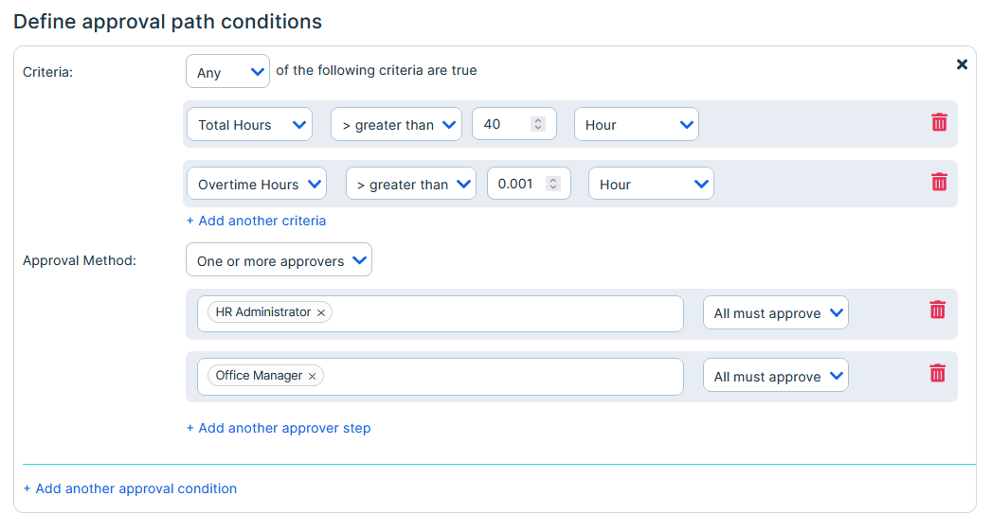Viewport: 991px width, 514px height.
Task: Change the greater than operator for Total Hours
Action: tap(396, 124)
